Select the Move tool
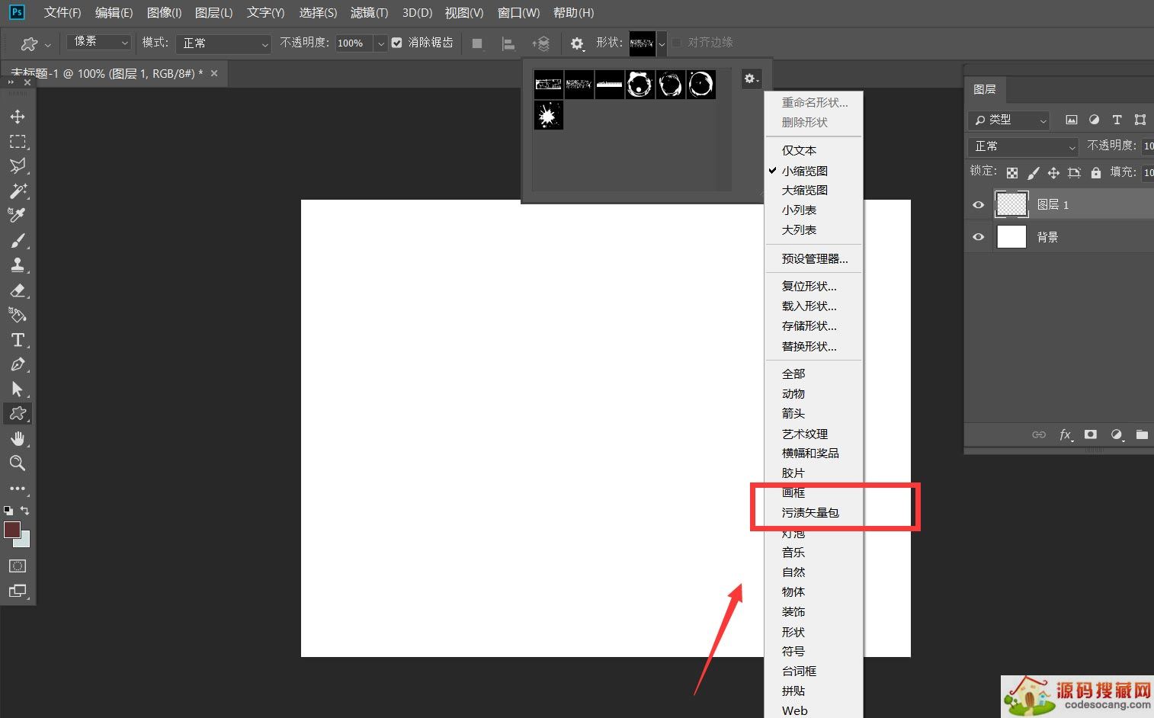This screenshot has width=1154, height=718. 18,116
